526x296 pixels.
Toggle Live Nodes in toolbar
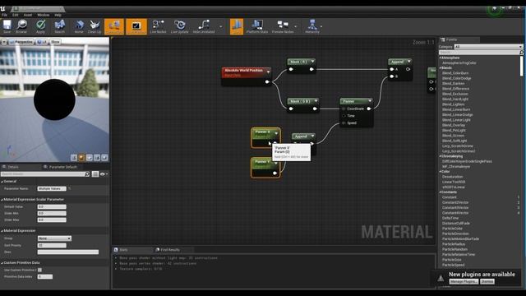[158, 26]
